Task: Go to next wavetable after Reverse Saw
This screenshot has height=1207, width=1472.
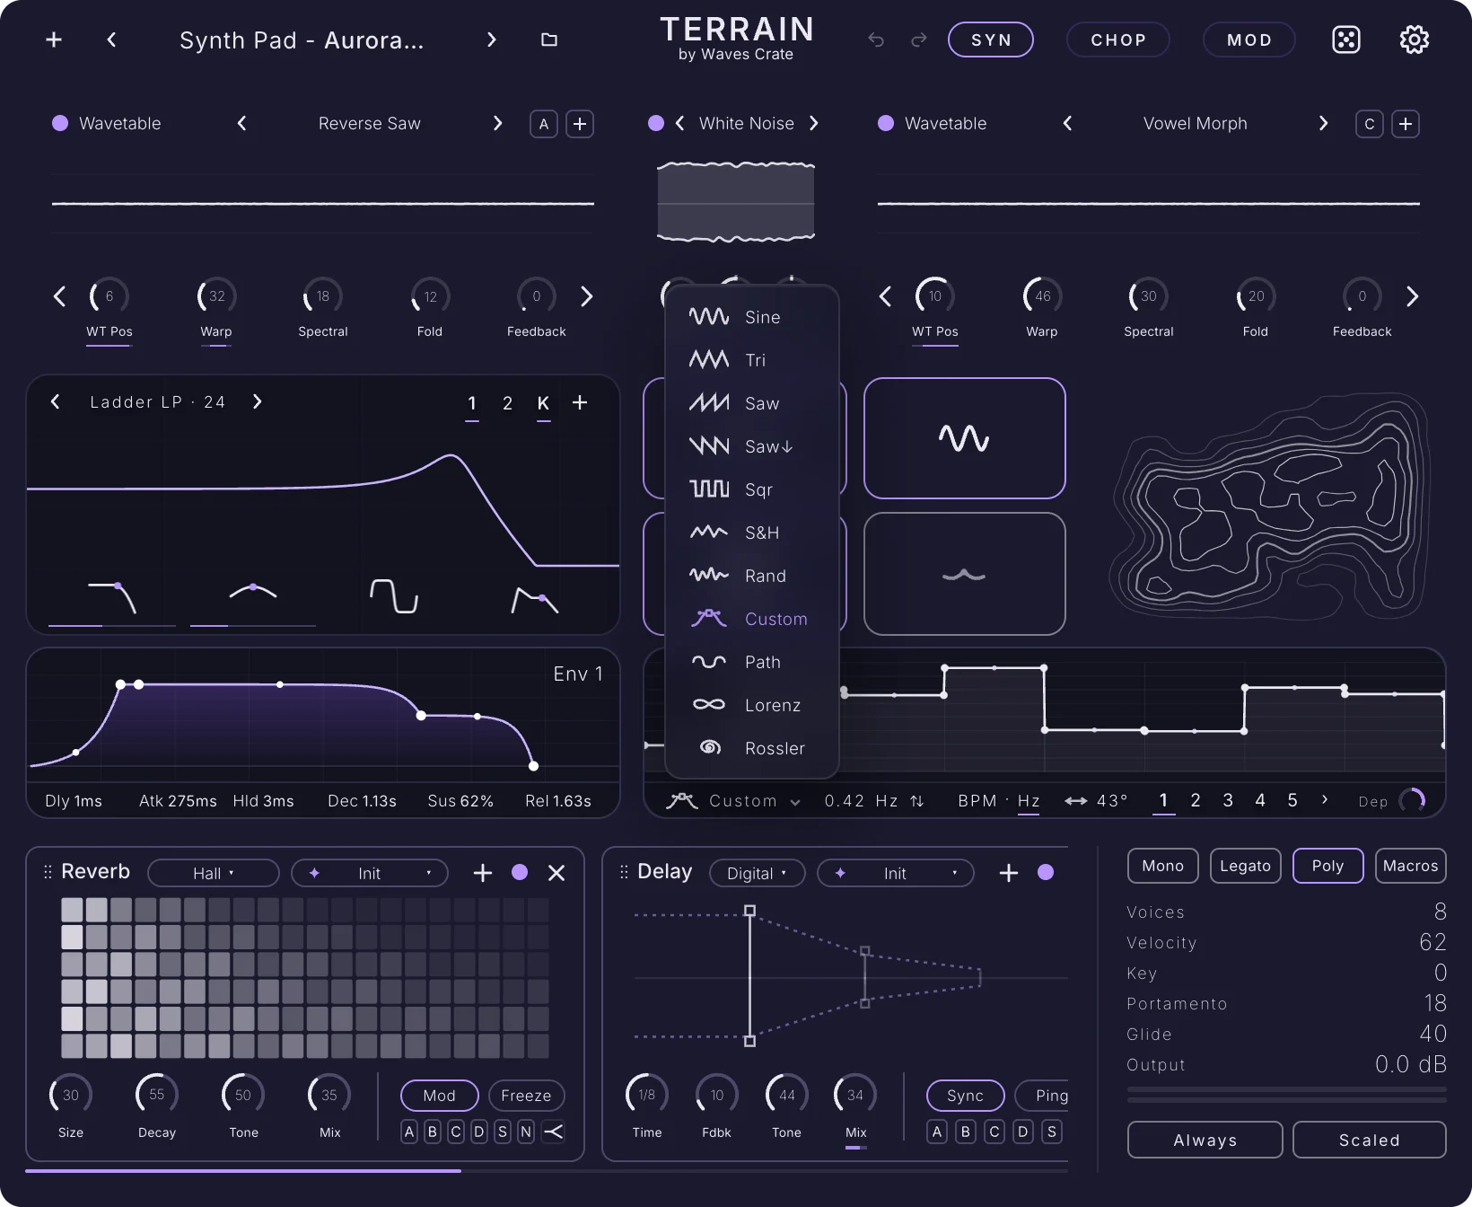Action: 498,123
